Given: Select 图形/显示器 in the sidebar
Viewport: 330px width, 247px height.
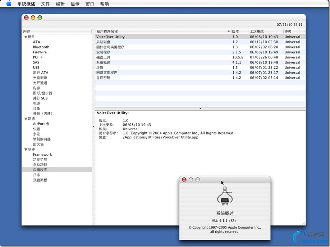Looking at the screenshot, I should [42, 93].
